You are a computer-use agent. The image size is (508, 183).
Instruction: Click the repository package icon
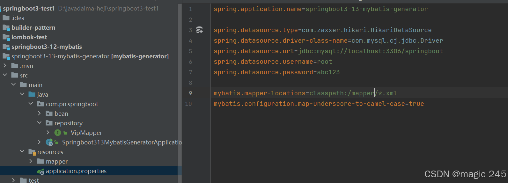pos(49,123)
